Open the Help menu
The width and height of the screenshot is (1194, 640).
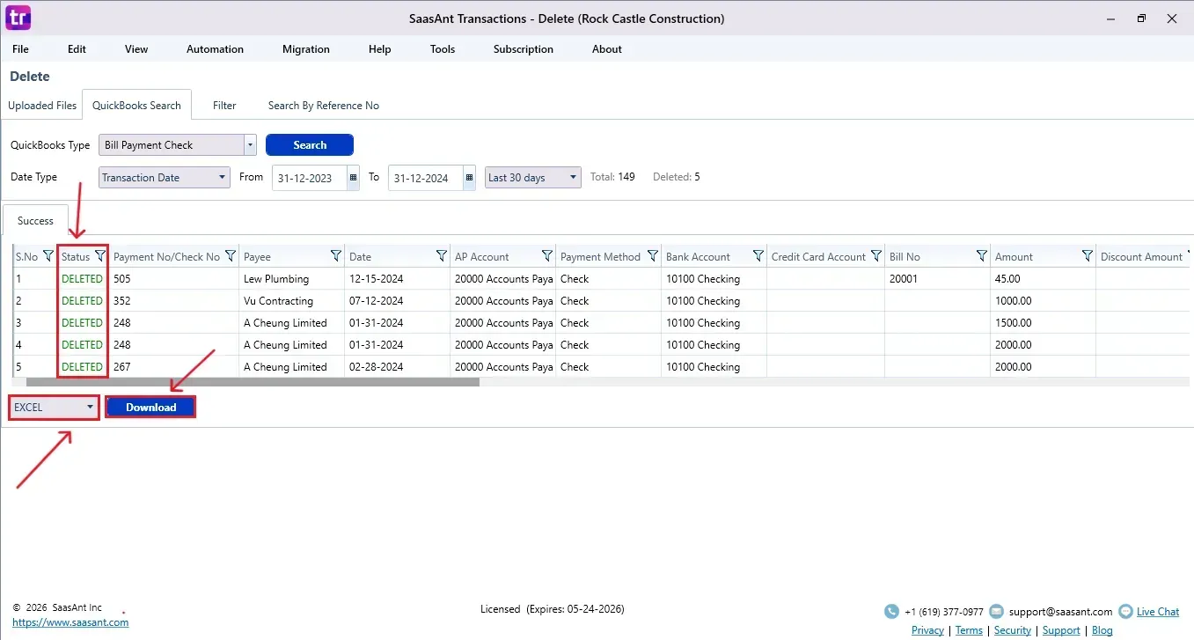tap(380, 49)
